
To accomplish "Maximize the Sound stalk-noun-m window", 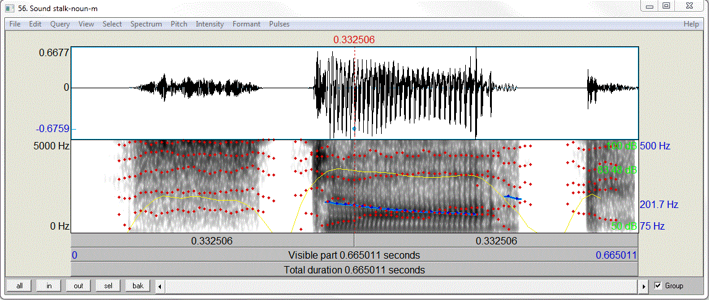I will pyautogui.click(x=666, y=6).
